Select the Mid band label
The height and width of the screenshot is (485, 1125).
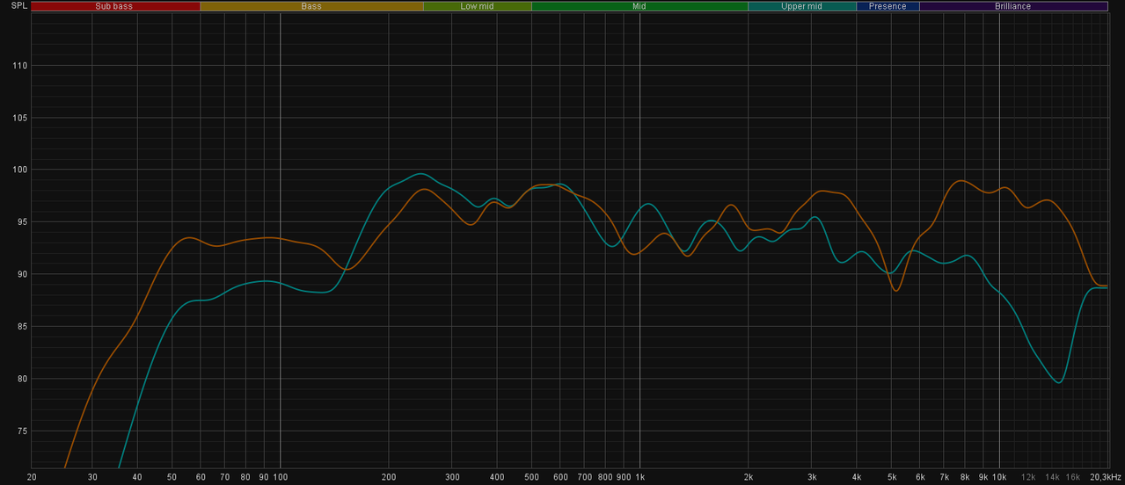pyautogui.click(x=639, y=6)
